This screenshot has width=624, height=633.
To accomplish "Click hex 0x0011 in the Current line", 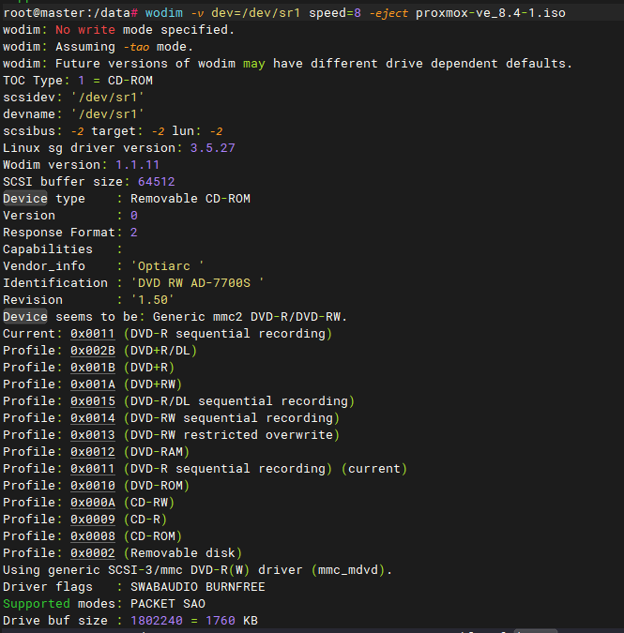I will pos(93,334).
